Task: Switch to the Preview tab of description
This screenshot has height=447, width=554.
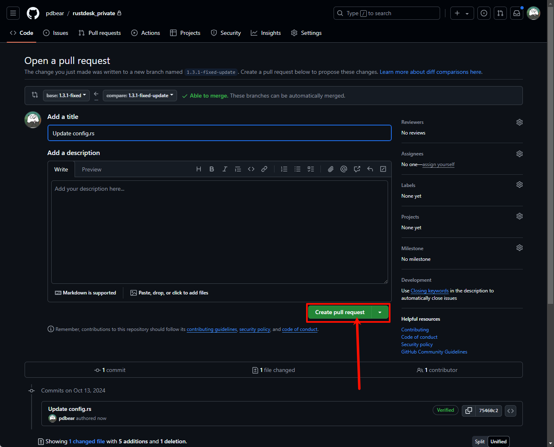Action: coord(91,169)
